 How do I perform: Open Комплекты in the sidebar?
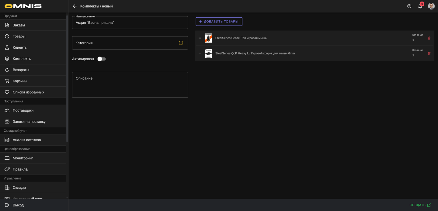22,59
